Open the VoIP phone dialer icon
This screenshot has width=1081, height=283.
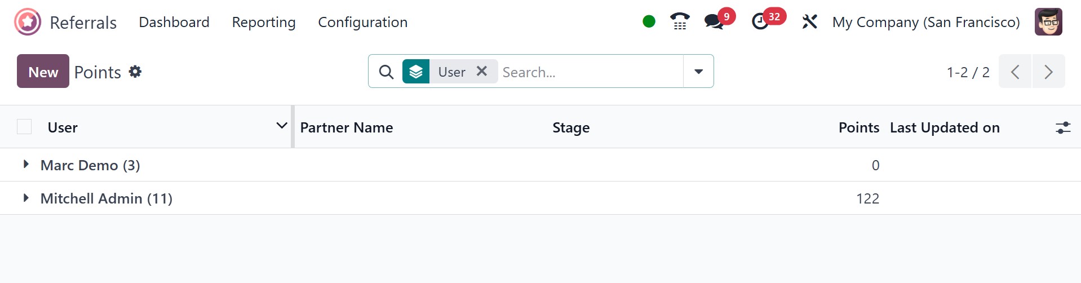click(x=680, y=22)
